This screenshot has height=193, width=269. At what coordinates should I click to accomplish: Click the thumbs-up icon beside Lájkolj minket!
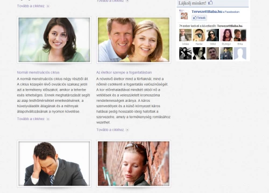tap(210, 3)
